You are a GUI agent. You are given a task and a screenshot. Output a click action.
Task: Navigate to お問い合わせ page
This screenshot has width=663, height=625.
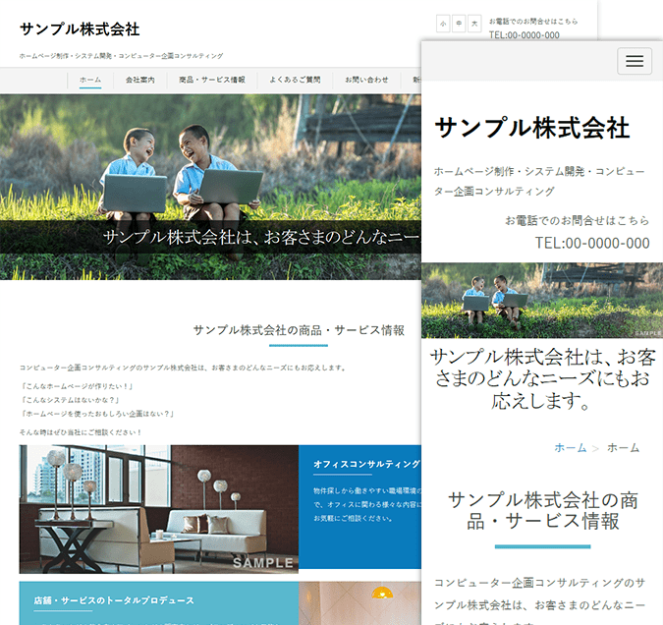click(366, 80)
